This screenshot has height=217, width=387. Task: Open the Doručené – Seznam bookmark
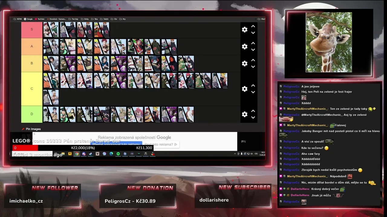pyautogui.click(x=56, y=19)
